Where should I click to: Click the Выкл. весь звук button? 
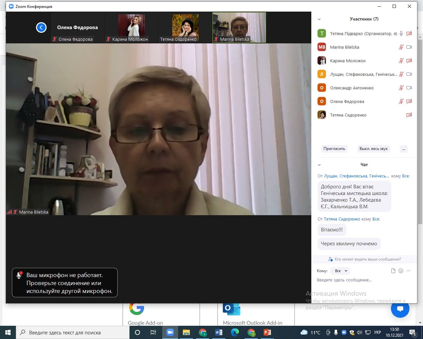[x=373, y=149]
